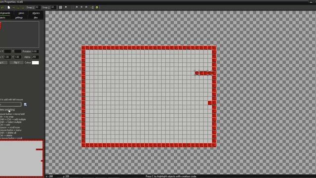Click the 'mouse button = move/add' help line
This screenshot has height=178, width=316.
tap(12, 114)
